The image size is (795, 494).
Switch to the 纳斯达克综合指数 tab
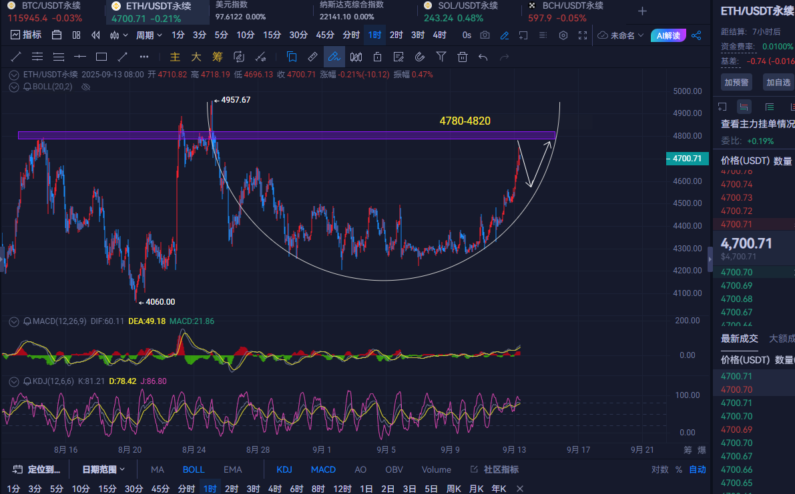click(x=352, y=11)
